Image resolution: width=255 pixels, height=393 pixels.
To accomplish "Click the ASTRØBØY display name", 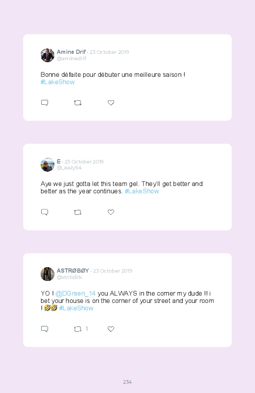I will click(73, 271).
